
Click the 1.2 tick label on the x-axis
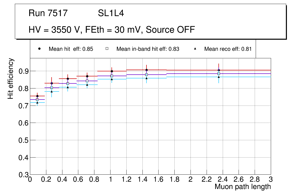126,179
